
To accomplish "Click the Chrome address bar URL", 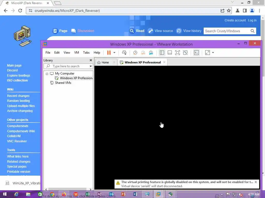I will [67, 11].
